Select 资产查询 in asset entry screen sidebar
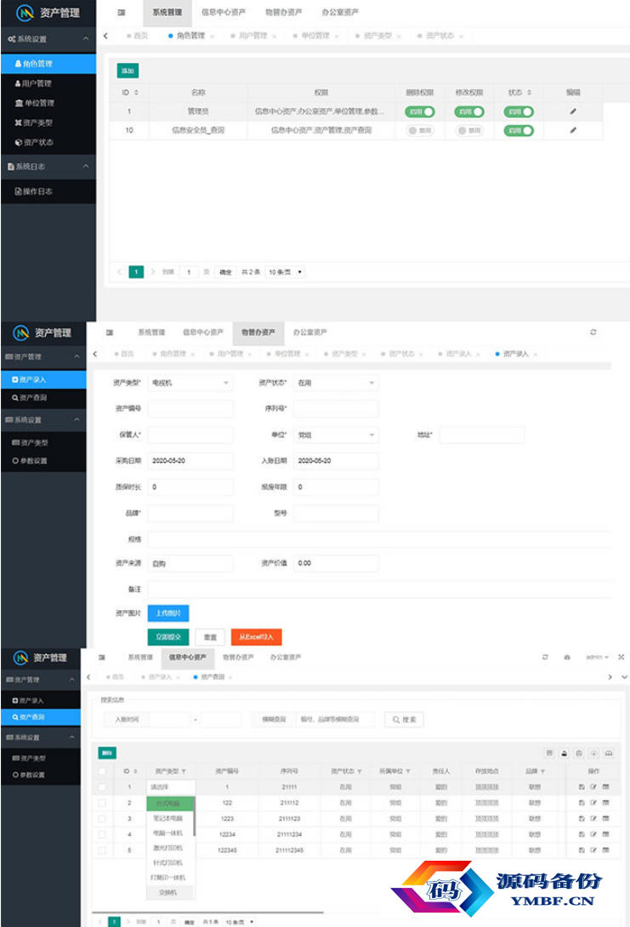The width and height of the screenshot is (630, 927). tap(43, 398)
